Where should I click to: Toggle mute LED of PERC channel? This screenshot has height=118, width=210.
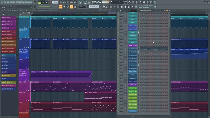pos(118,32)
